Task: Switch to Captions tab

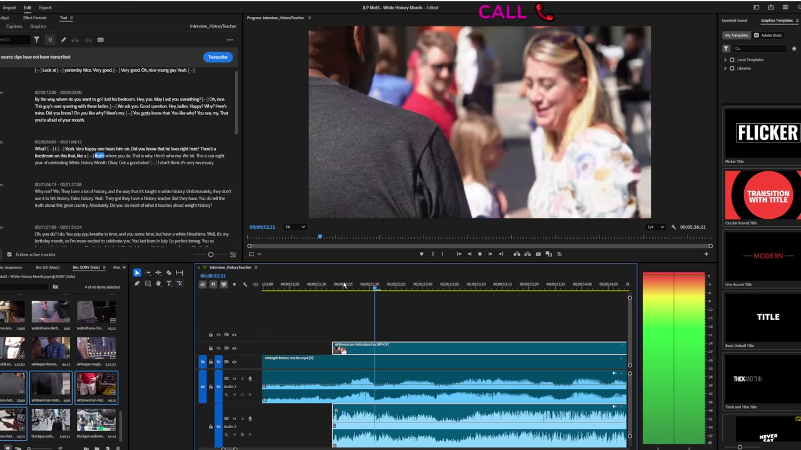Action: (14, 27)
